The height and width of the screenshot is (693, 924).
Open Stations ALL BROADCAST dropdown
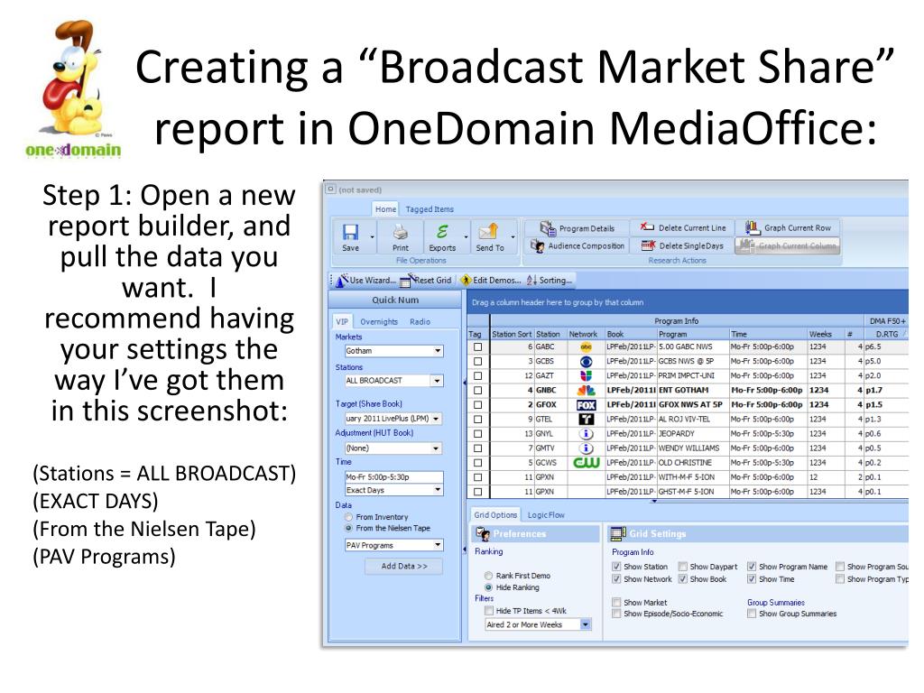tap(437, 381)
